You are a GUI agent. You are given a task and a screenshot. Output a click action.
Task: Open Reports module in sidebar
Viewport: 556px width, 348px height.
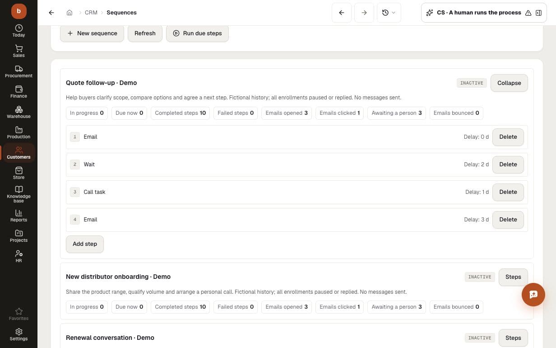[19, 216]
